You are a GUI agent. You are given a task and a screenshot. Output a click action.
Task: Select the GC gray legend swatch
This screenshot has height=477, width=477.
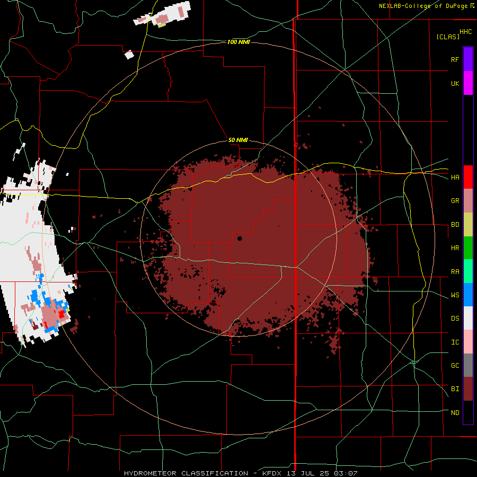coord(468,365)
